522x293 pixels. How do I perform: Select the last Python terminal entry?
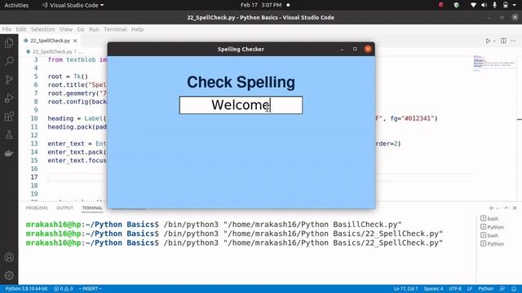(492, 244)
